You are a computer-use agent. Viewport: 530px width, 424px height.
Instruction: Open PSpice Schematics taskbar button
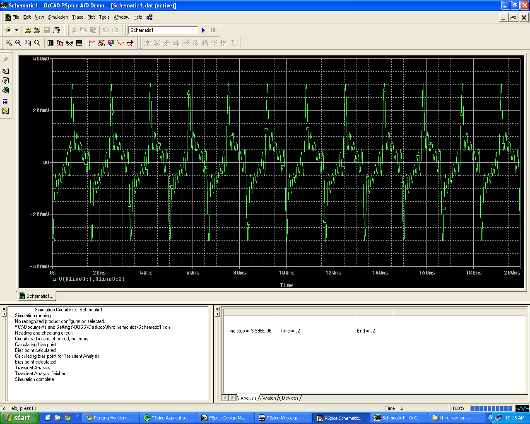(340, 418)
